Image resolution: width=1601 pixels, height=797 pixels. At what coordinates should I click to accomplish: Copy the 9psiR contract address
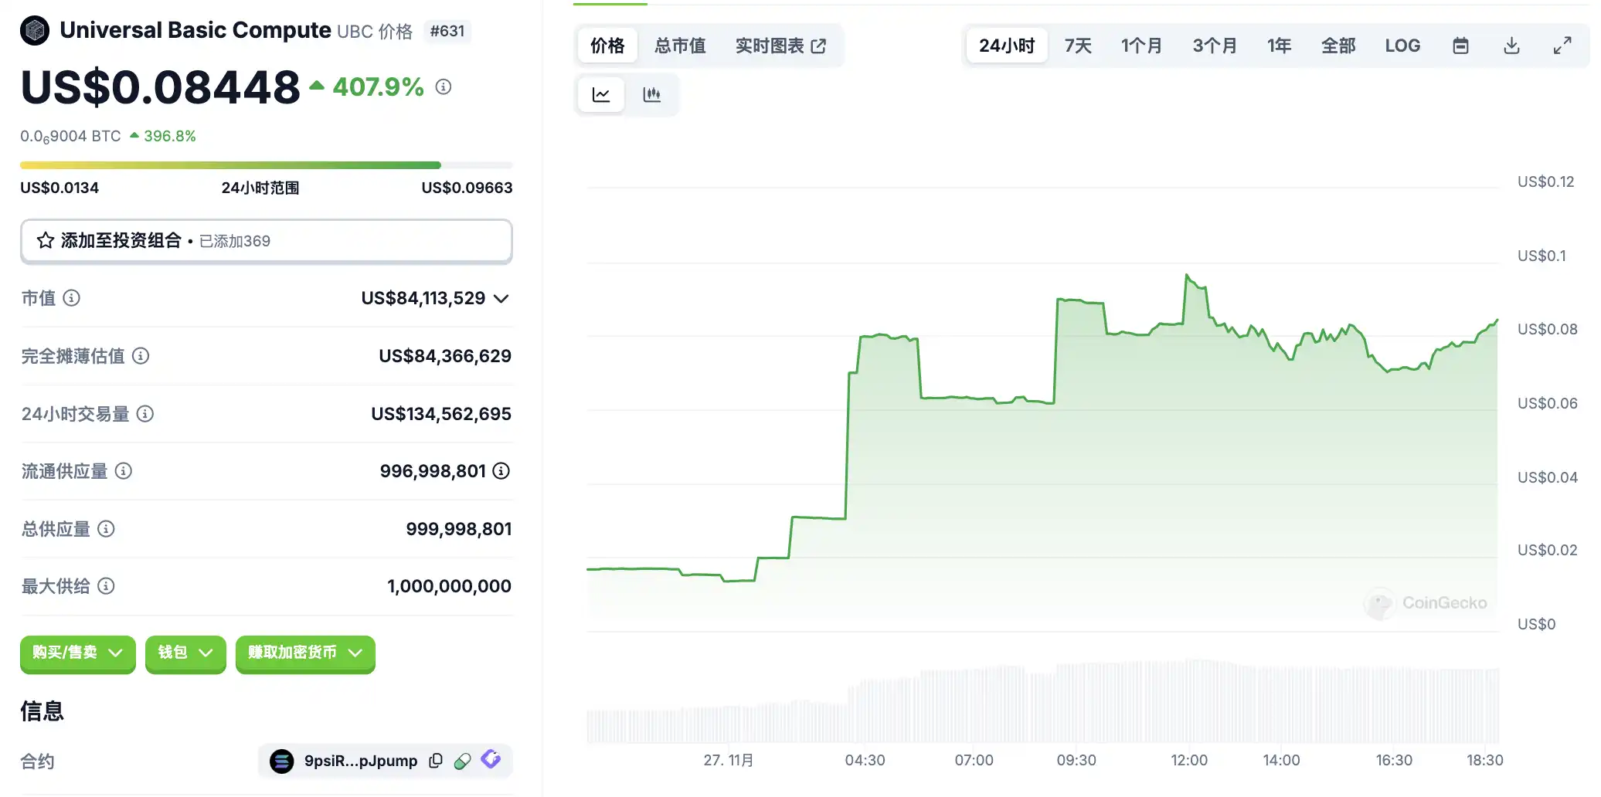pos(436,761)
